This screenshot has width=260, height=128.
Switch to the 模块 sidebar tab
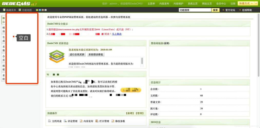click(x=4, y=29)
